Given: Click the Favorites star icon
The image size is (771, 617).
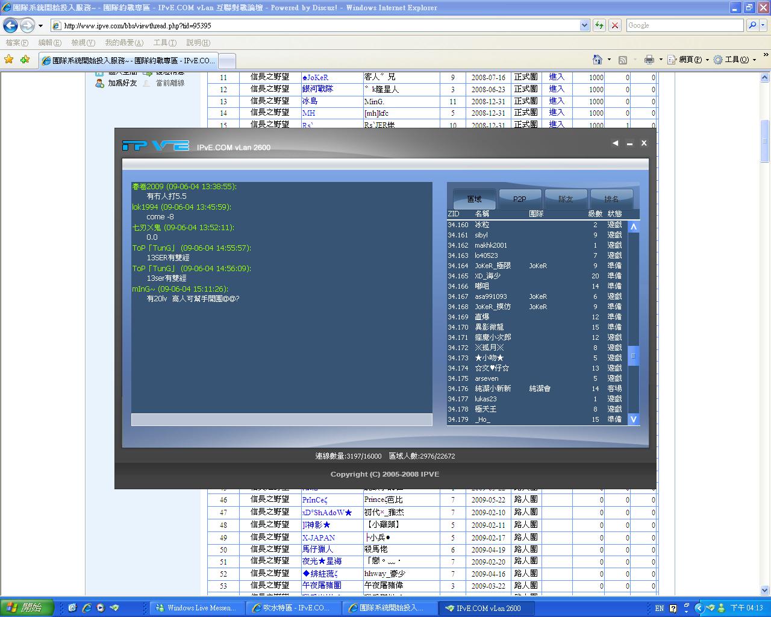Looking at the screenshot, I should (9, 60).
